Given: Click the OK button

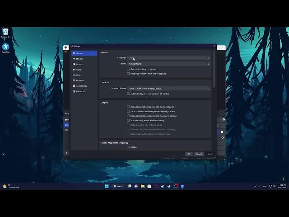Looking at the screenshot, I should tap(189, 154).
